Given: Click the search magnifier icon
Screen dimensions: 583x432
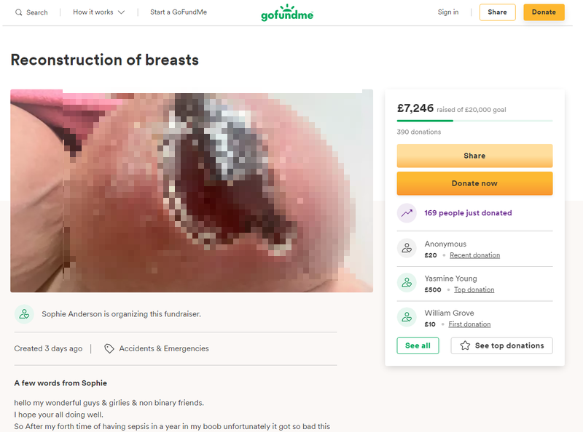Looking at the screenshot, I should [19, 12].
